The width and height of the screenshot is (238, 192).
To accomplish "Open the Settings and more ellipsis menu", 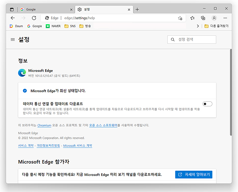I will [x=225, y=18].
